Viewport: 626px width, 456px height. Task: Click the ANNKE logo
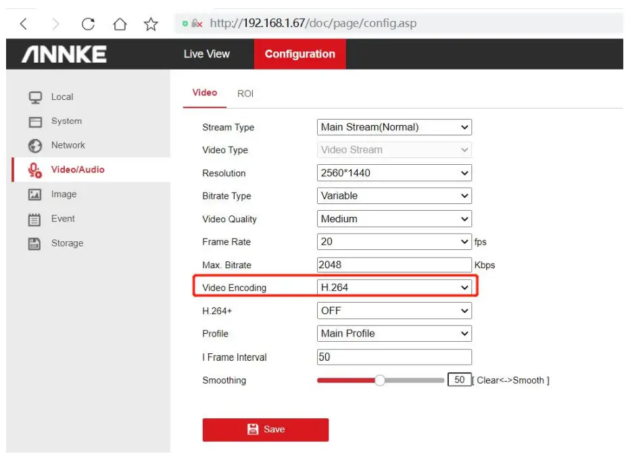(64, 54)
